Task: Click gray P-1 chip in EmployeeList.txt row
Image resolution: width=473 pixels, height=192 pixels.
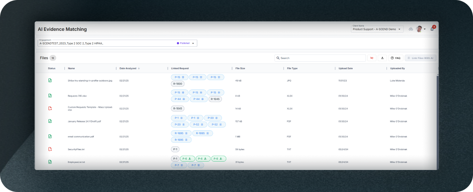Action: click(x=175, y=159)
